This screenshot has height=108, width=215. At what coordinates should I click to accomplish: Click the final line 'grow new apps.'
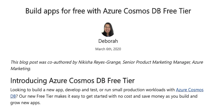click(x=25, y=103)
